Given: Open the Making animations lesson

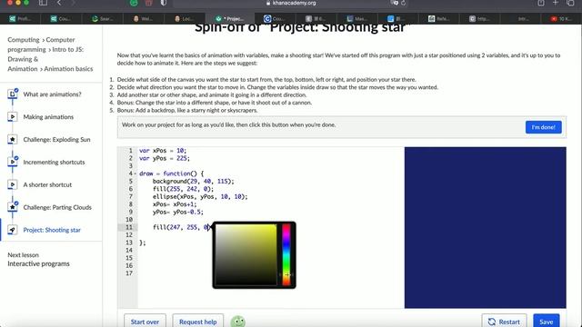Looking at the screenshot, I should 48,117.
